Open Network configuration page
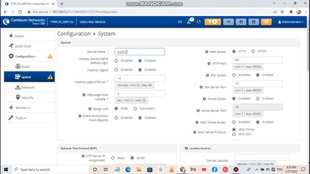 coord(29,87)
